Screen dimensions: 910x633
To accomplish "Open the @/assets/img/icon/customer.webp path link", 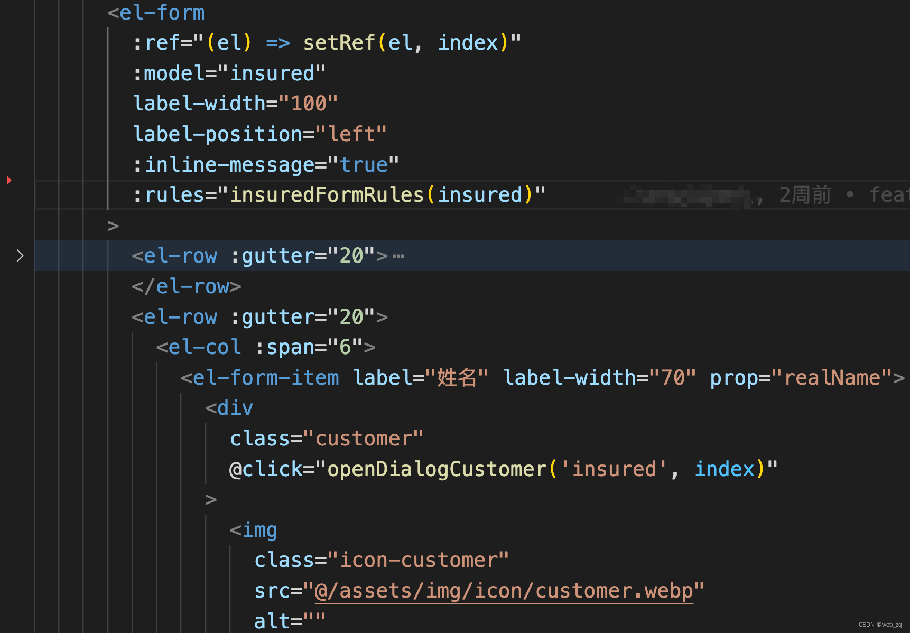I will click(x=504, y=591).
